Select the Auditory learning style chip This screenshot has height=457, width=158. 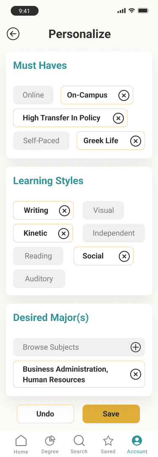pos(39,279)
